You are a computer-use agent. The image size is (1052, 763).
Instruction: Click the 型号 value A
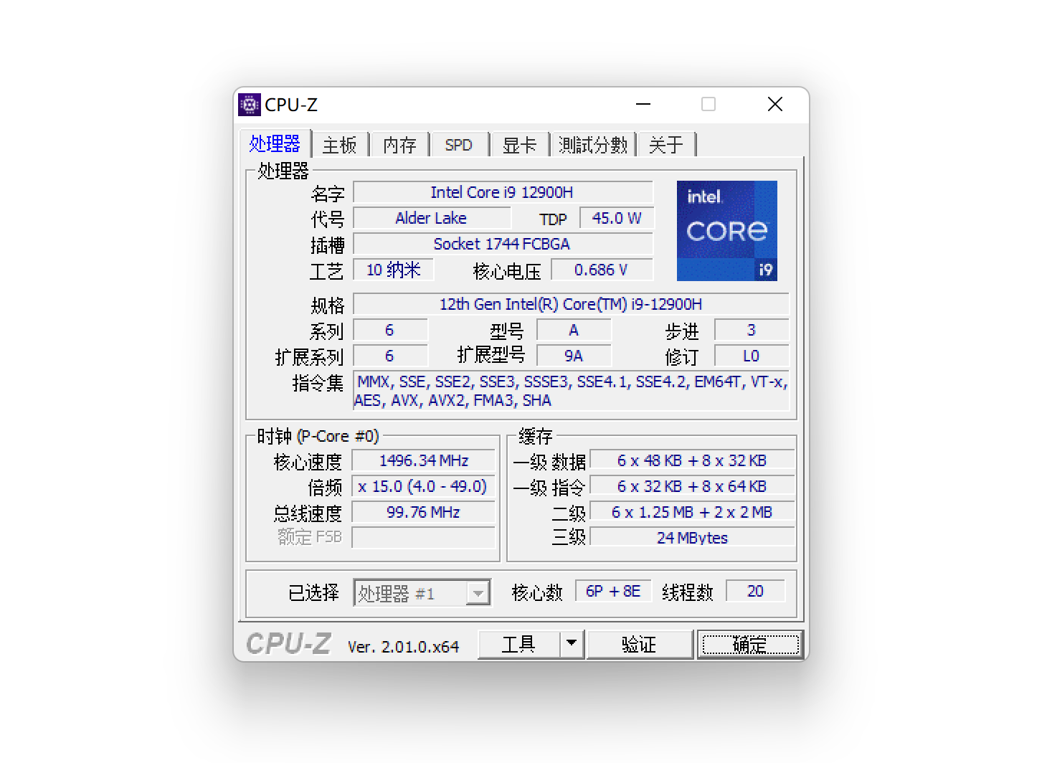[574, 330]
